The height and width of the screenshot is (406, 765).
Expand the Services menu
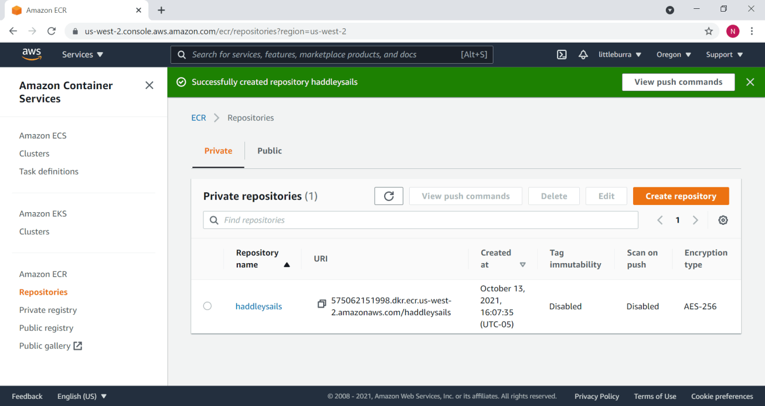[x=83, y=55]
